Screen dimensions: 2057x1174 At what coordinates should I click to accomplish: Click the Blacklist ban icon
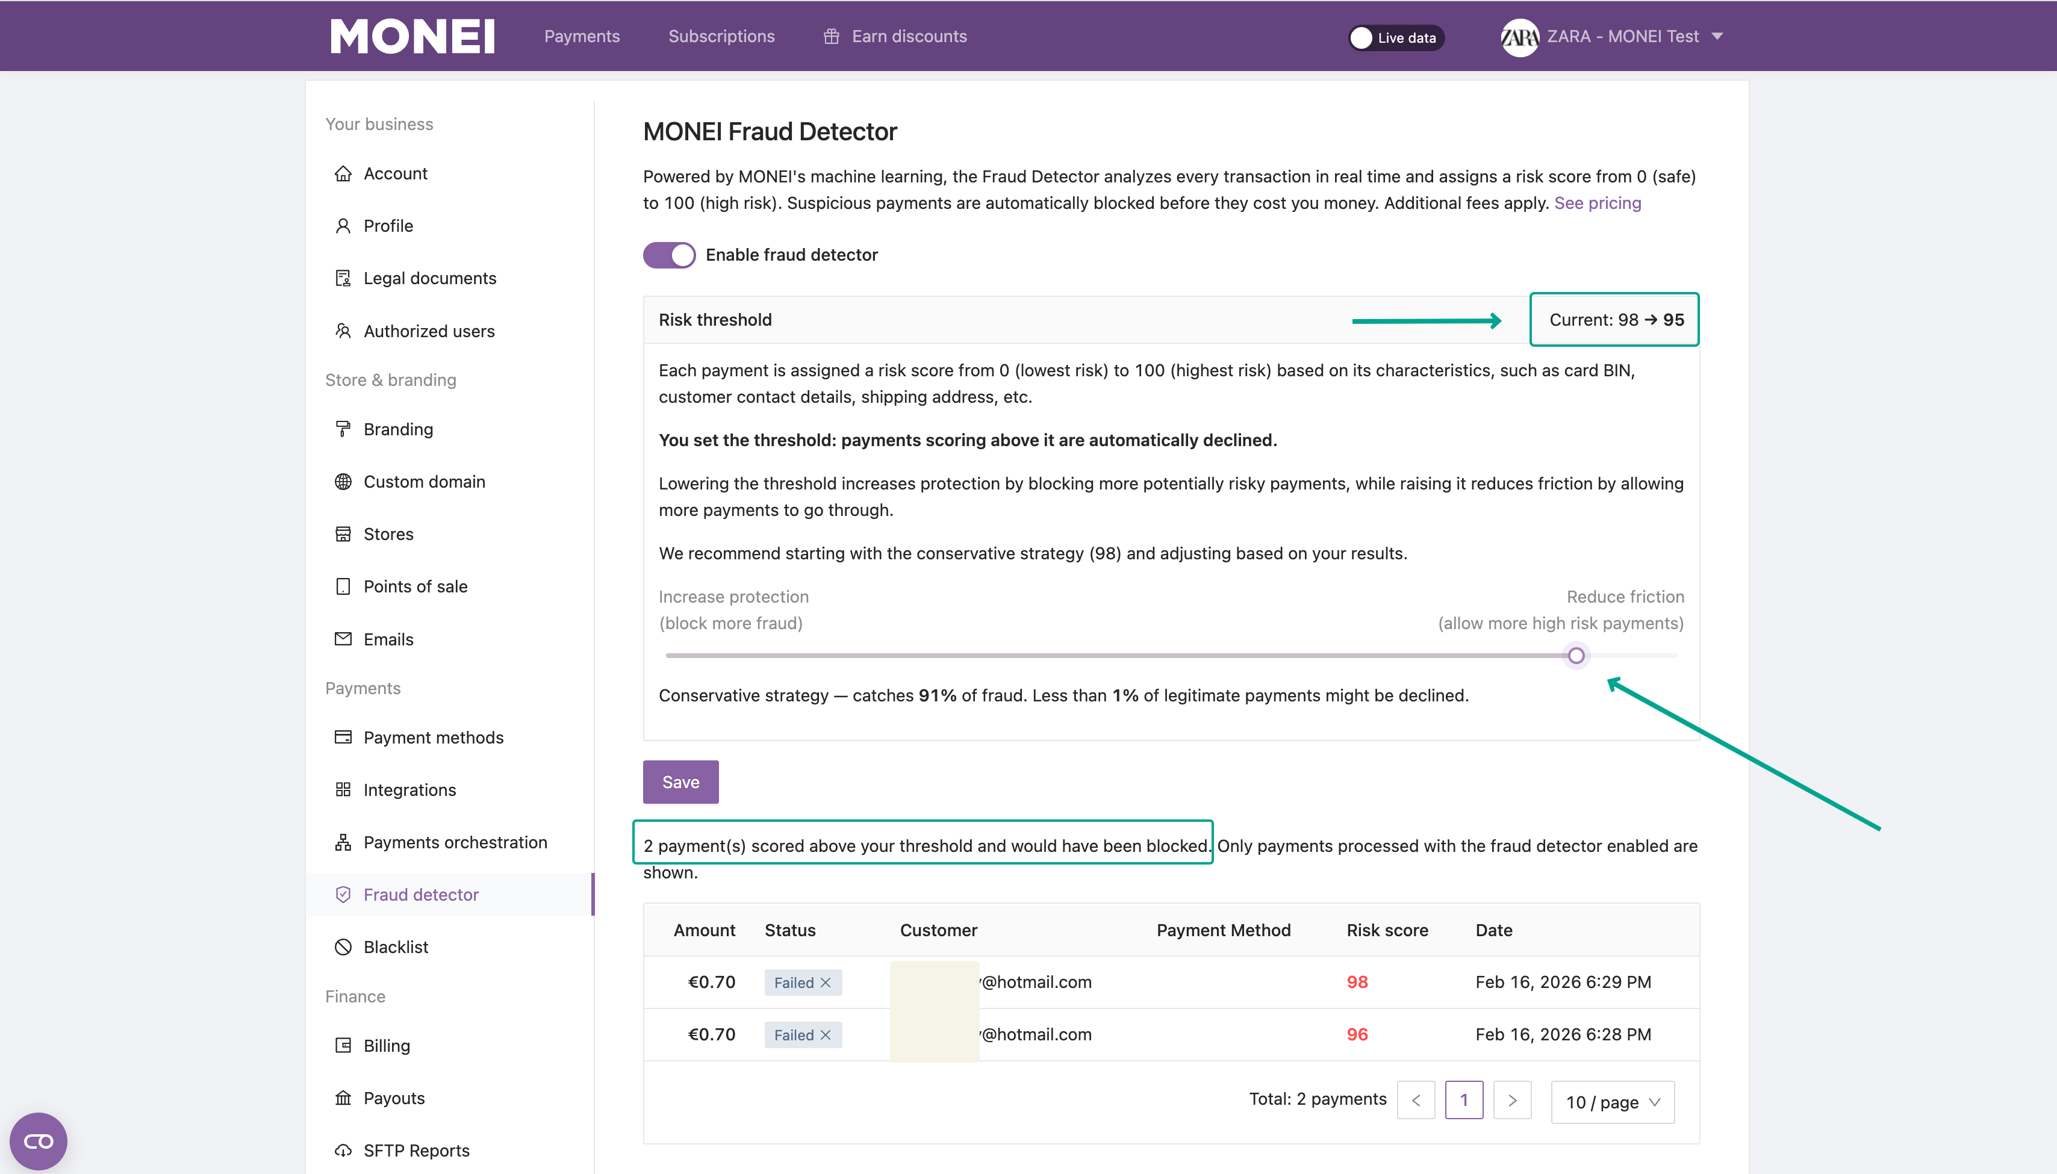343,946
